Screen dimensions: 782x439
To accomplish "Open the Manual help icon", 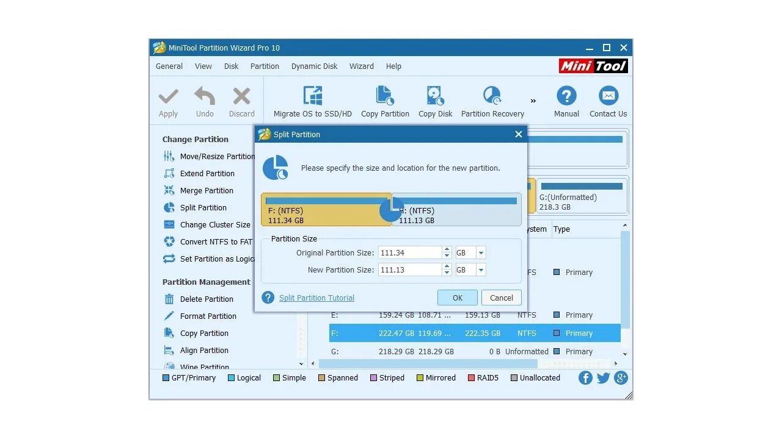I will (x=566, y=96).
